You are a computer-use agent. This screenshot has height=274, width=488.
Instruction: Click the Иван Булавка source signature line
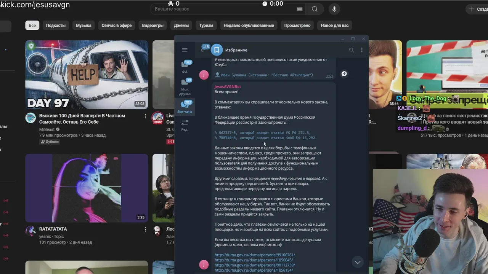(x=264, y=75)
